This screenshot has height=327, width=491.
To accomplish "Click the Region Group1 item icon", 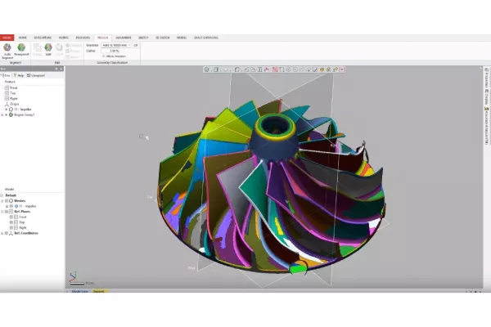I will (x=10, y=114).
